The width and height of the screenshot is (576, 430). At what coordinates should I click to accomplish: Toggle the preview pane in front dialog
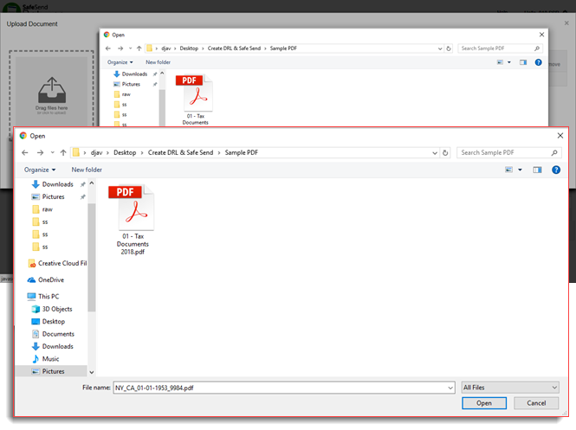537,170
